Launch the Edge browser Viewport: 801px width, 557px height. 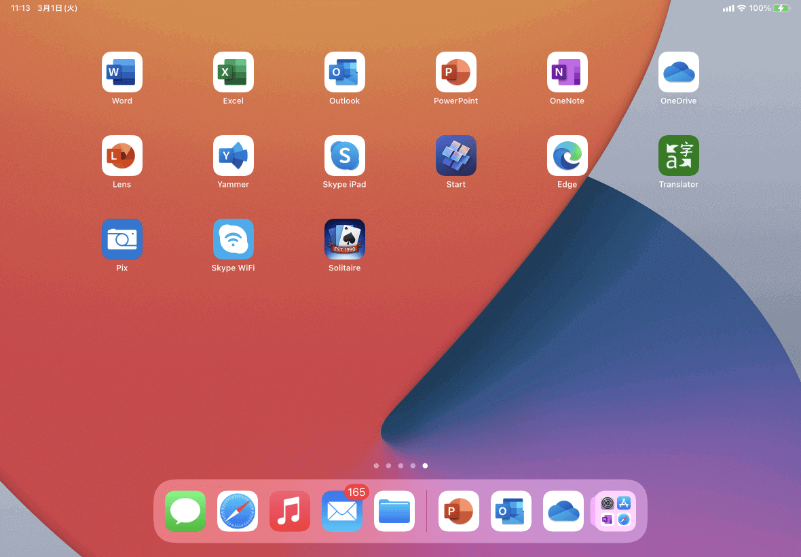[x=567, y=156]
